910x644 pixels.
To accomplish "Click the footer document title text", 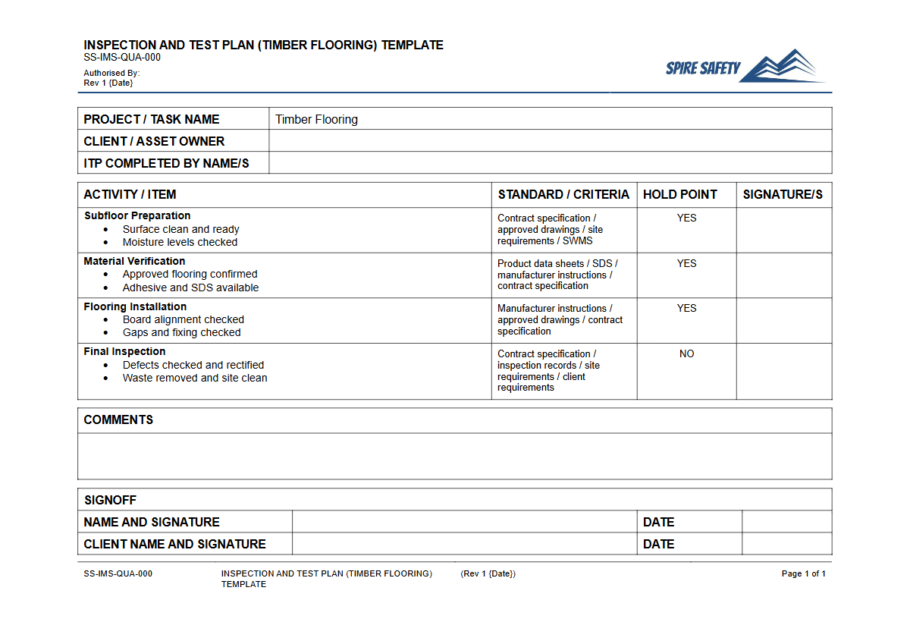I will 327,579.
